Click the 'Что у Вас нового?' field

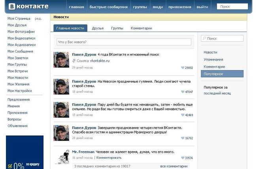(x=124, y=42)
